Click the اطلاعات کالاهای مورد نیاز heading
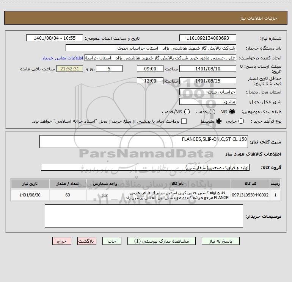This screenshot has height=282, width=292. coord(253,154)
